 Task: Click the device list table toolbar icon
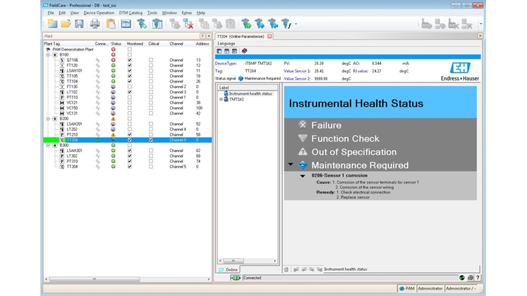[157, 24]
